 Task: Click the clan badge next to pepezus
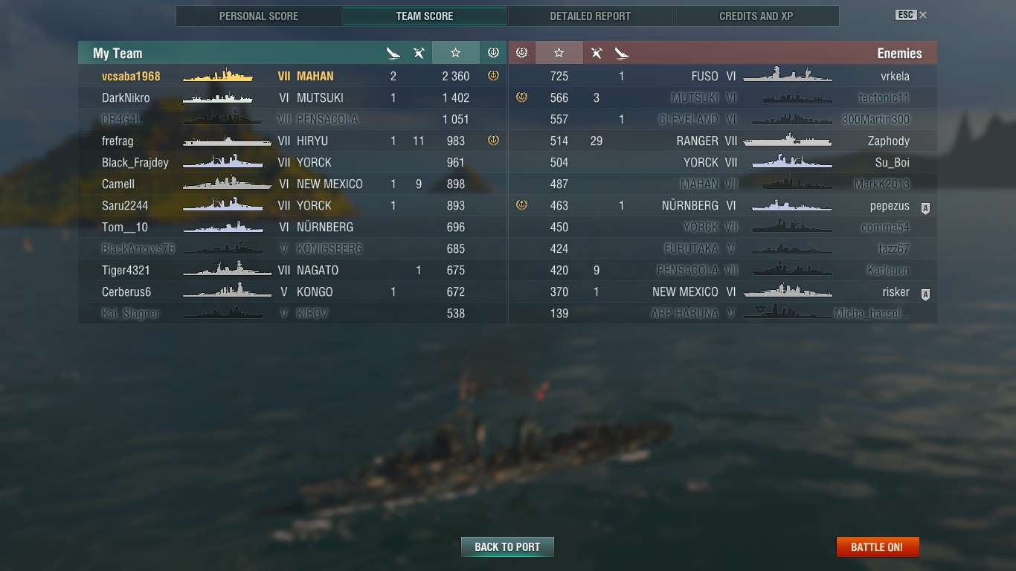click(925, 208)
